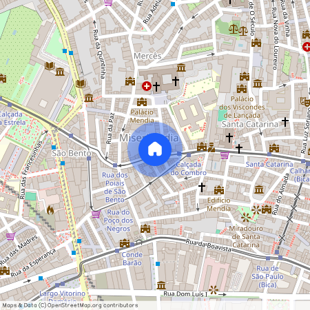Select the church cross left of Edifício Mendia palace icon
310x310 pixels.
point(202,187)
